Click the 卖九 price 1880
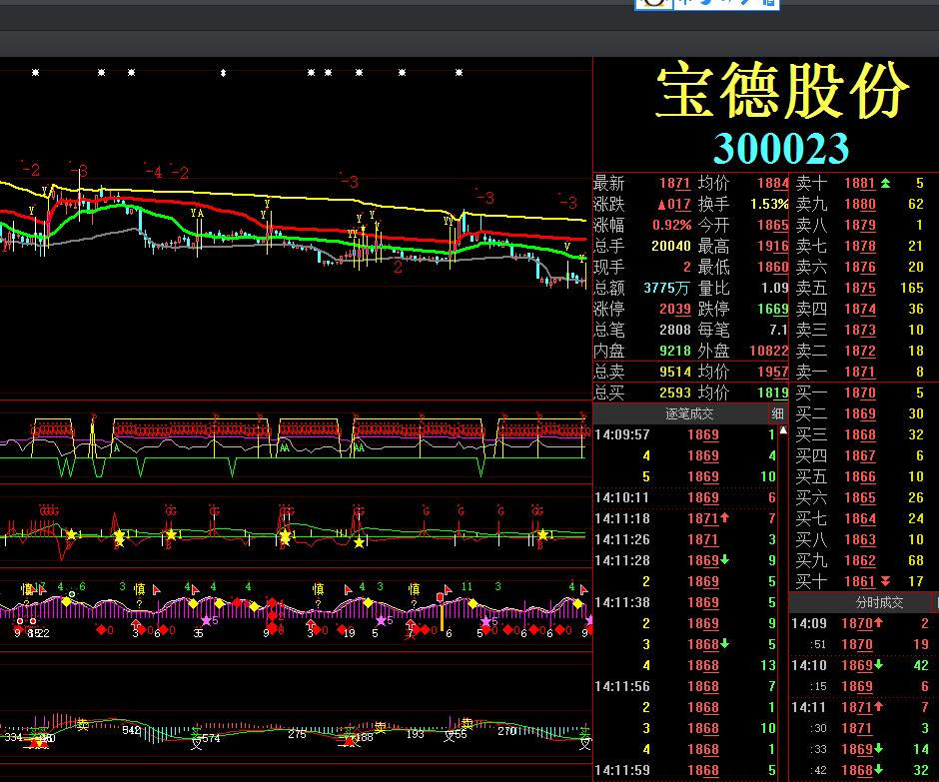The height and width of the screenshot is (782, 939). 860,204
